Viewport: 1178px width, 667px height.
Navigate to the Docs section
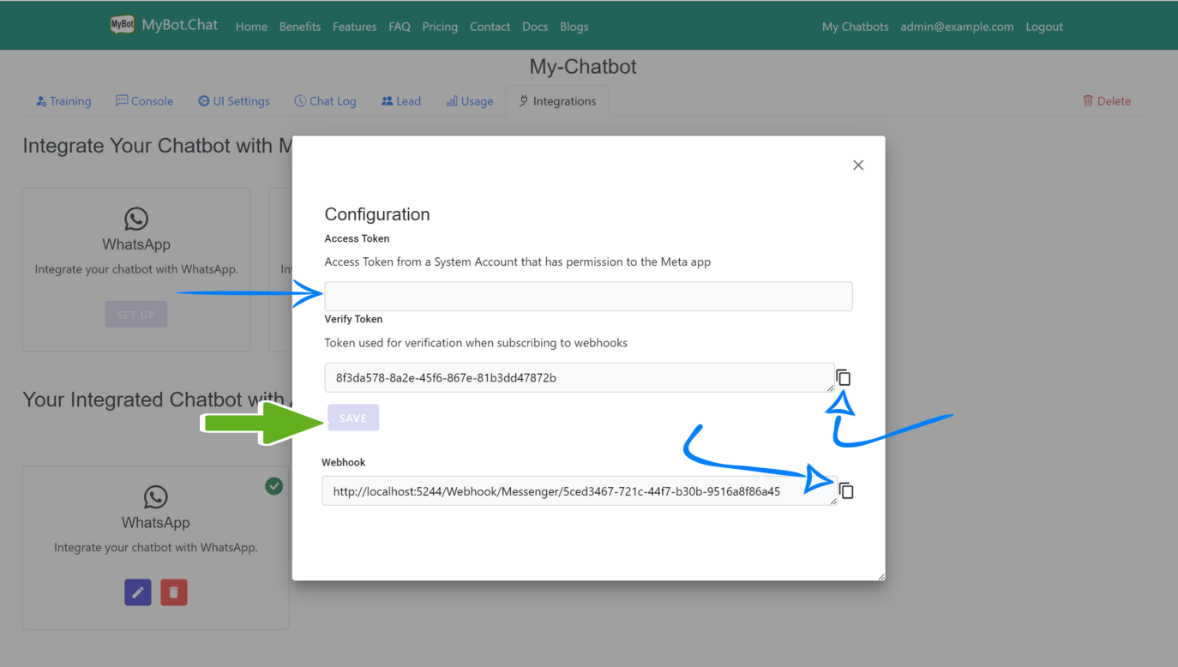(x=535, y=27)
